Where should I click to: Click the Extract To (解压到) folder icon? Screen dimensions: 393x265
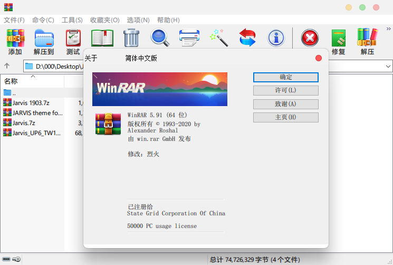(44, 38)
